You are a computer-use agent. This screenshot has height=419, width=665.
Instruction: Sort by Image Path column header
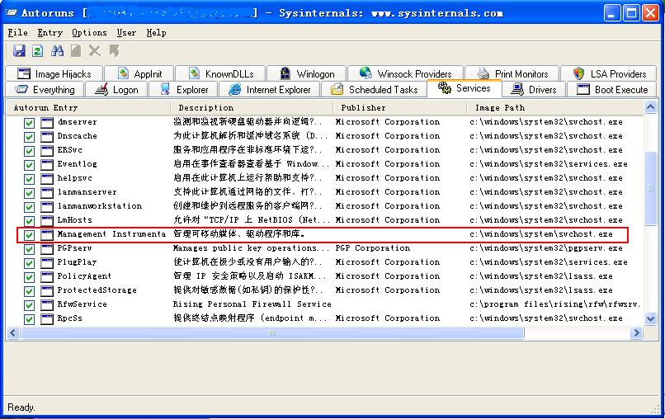(555, 108)
